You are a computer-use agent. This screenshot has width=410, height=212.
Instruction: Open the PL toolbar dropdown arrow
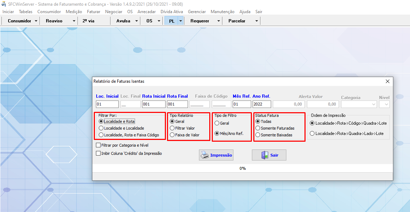click(x=180, y=21)
